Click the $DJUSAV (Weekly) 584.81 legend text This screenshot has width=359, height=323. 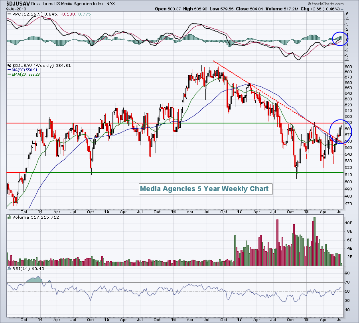point(41,65)
